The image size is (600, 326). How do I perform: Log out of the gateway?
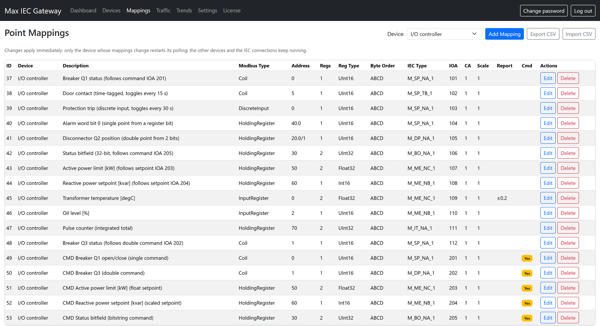(583, 11)
